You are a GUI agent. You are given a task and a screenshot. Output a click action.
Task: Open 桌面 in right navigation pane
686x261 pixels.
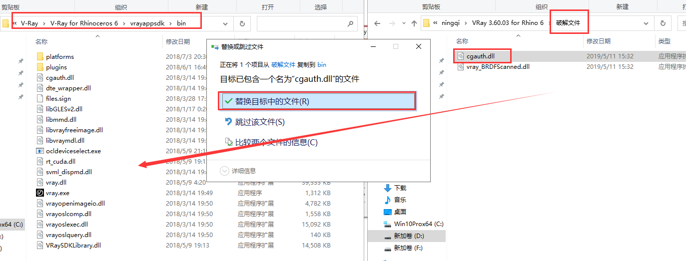click(400, 212)
